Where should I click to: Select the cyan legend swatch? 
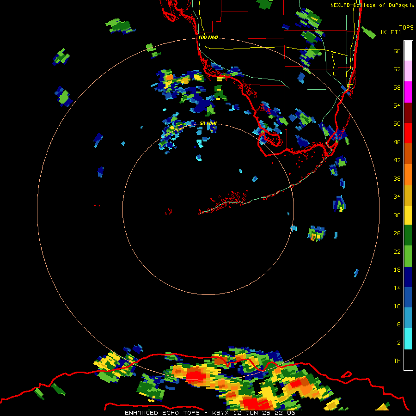click(x=408, y=339)
